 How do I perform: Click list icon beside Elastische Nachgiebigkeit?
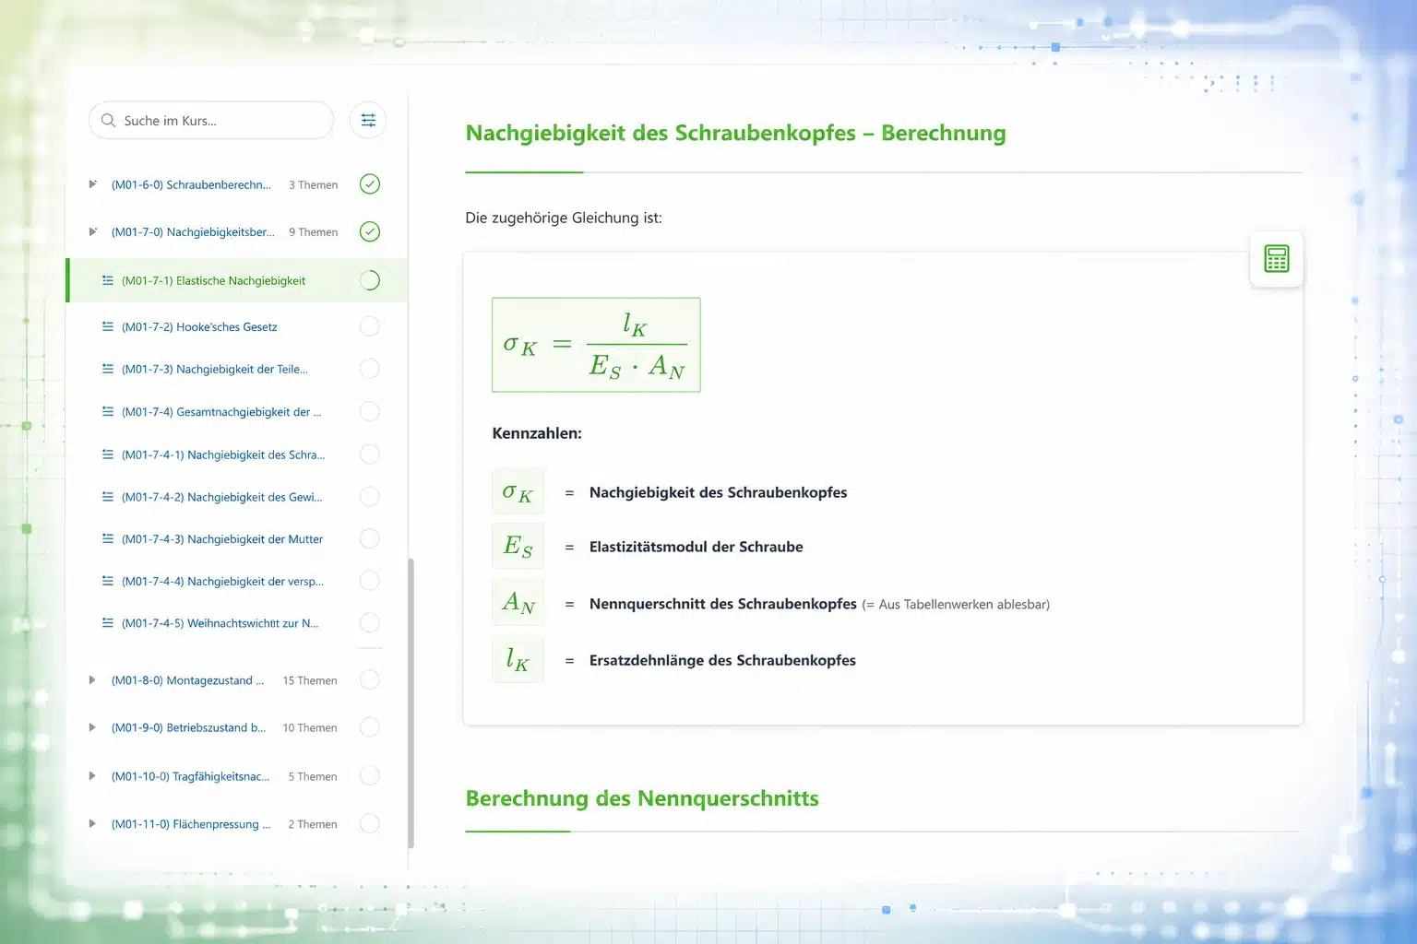[x=108, y=280]
